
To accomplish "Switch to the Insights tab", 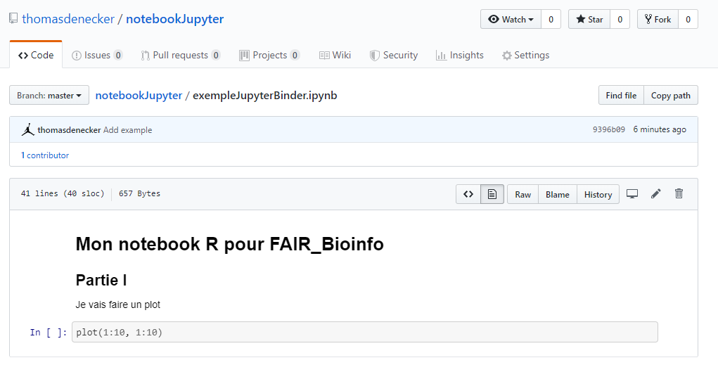I will point(460,55).
